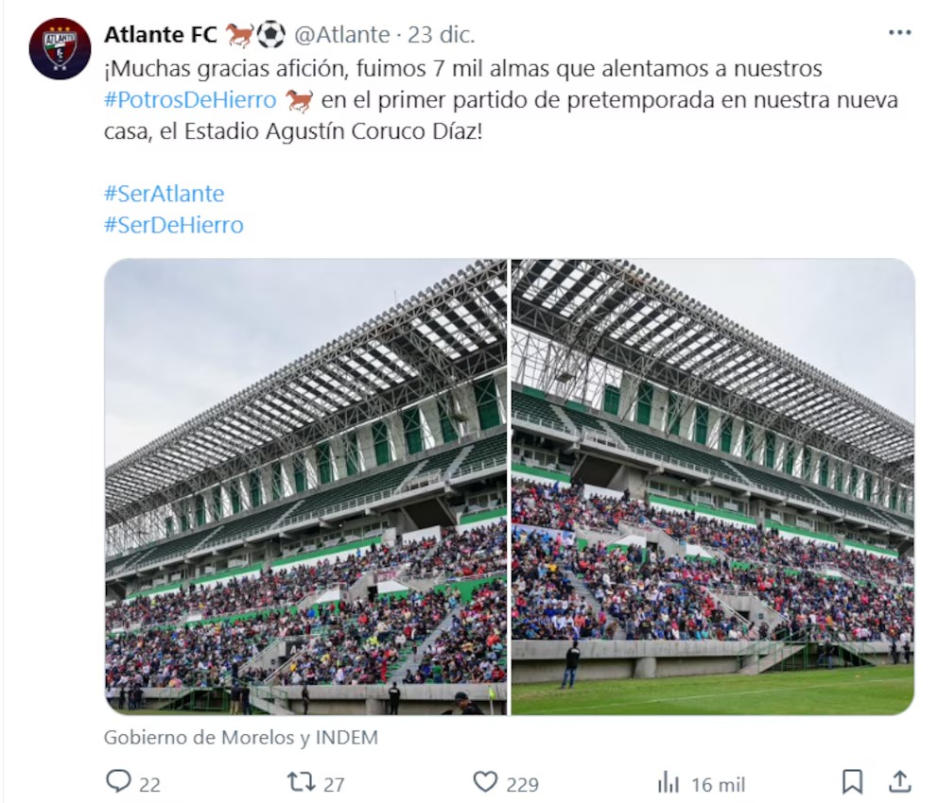Click the 16 mil views count
938x803 pixels.
click(719, 784)
